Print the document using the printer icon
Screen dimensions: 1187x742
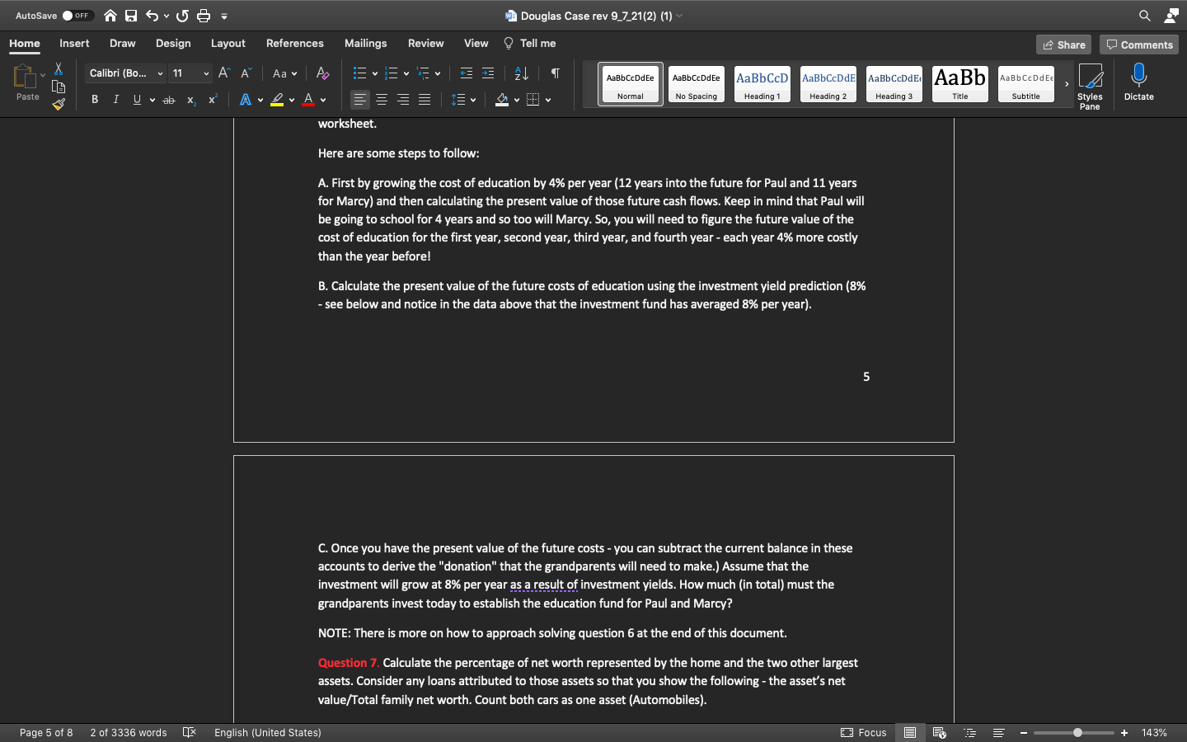click(x=204, y=16)
